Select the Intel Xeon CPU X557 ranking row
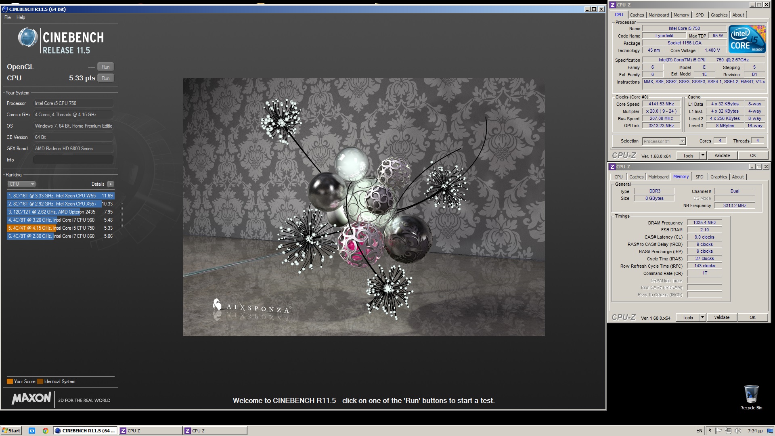This screenshot has width=775, height=436. pos(61,204)
